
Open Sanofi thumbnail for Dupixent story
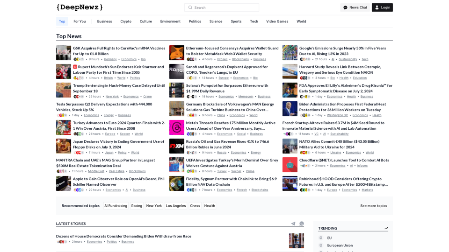[x=177, y=71]
